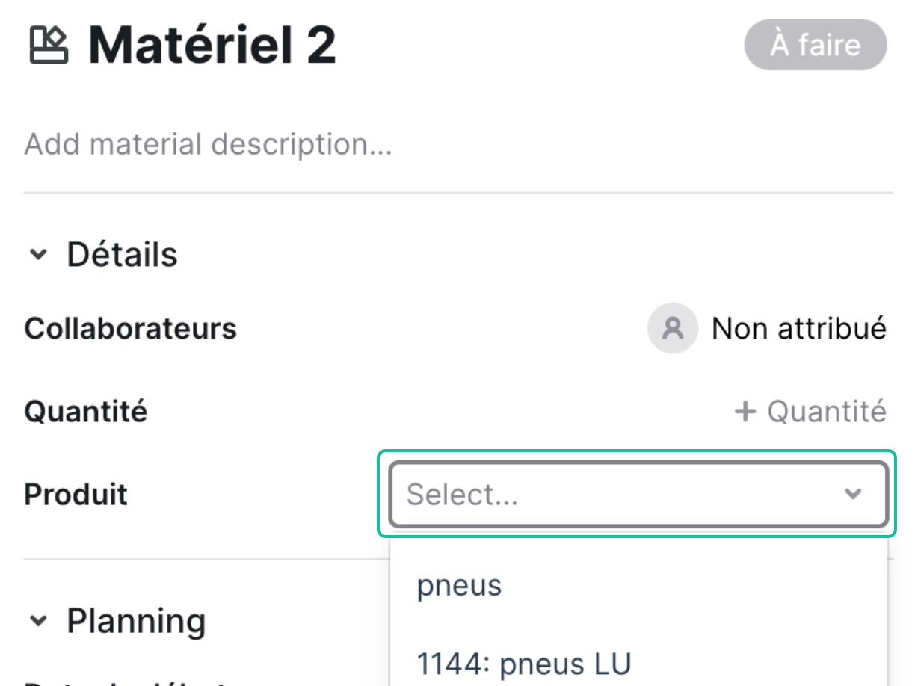Collapse the Détails section chevron
This screenshot has height=686, width=915.
[37, 255]
